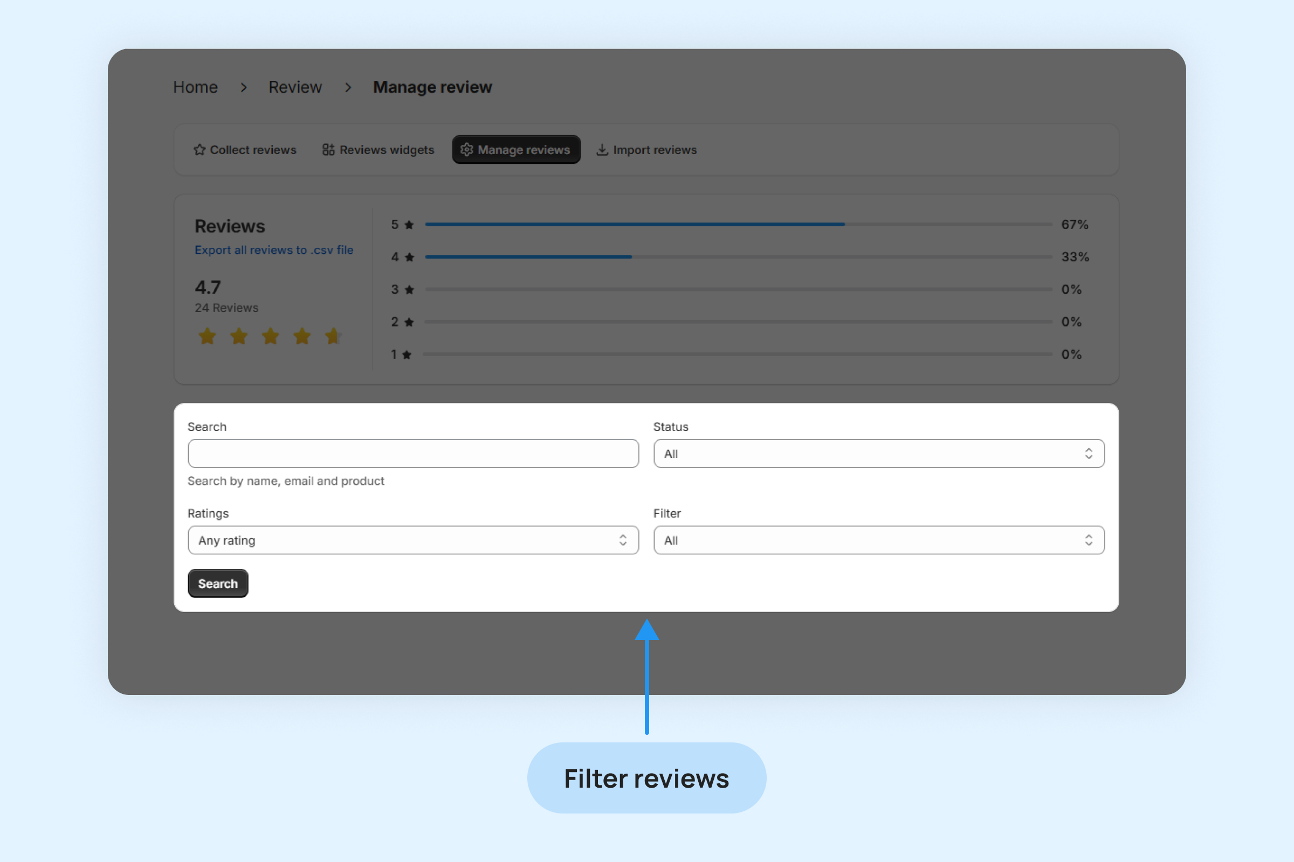Image resolution: width=1294 pixels, height=862 pixels.
Task: Click the star icon beside Collect reviews
Action: [x=199, y=150]
